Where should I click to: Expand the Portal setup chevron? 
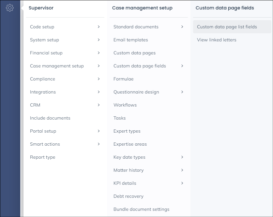point(99,131)
